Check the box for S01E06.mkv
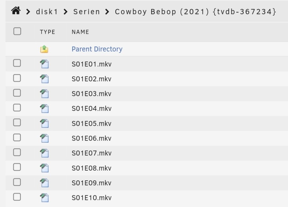This screenshot has height=207, width=288. [x=17, y=137]
